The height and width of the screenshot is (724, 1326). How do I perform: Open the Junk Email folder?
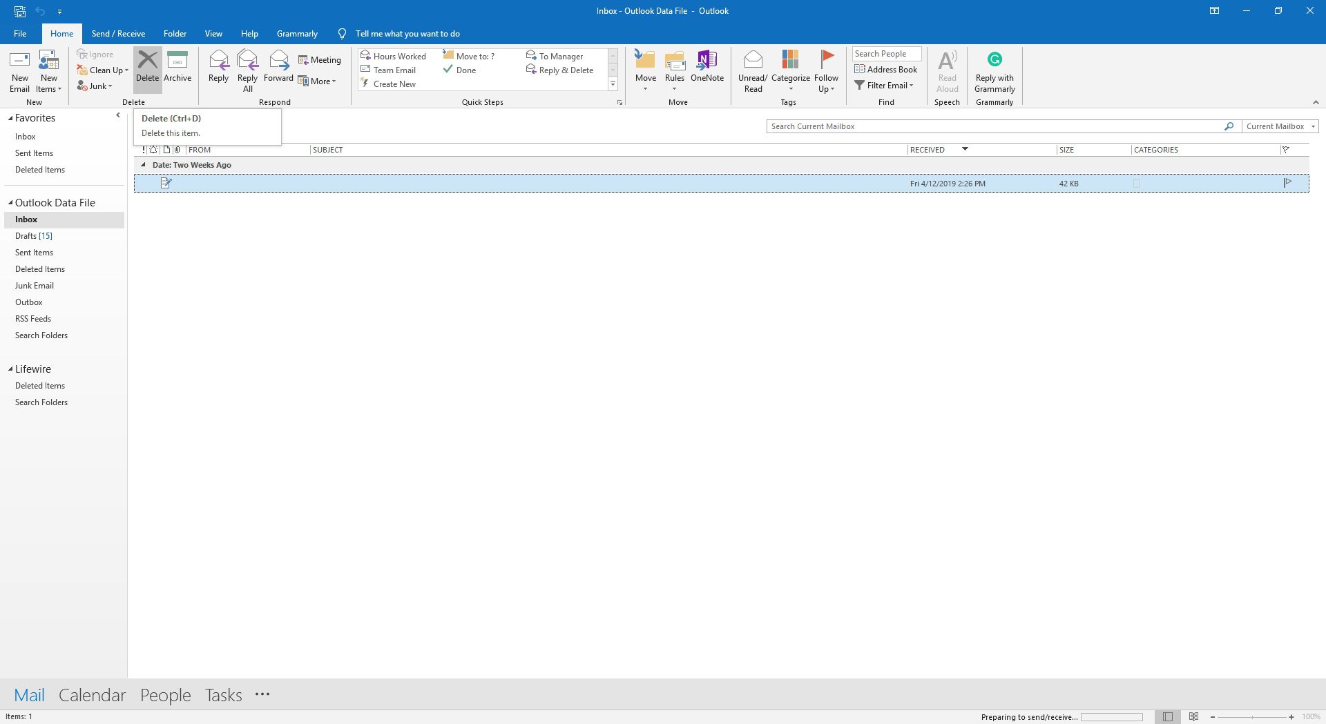pyautogui.click(x=34, y=286)
